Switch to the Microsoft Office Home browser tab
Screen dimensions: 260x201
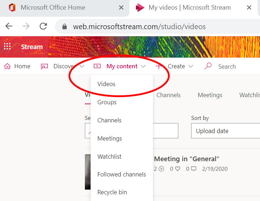pos(53,7)
